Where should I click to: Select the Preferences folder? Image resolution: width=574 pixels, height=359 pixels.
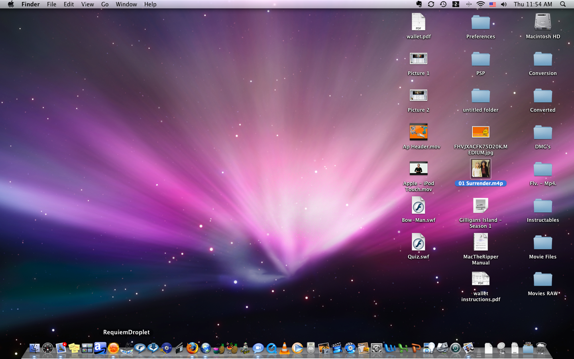point(481,22)
